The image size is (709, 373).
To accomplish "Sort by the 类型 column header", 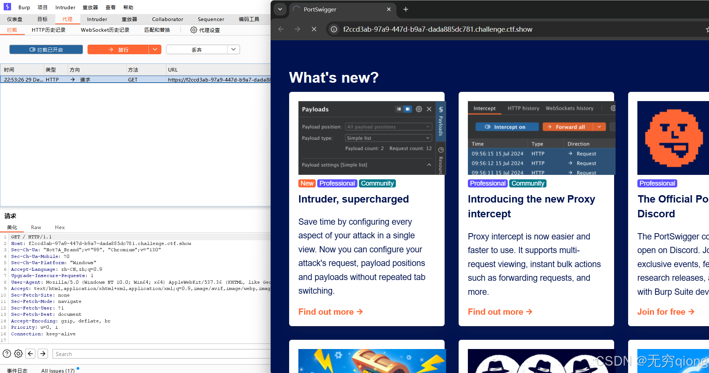I will click(56, 70).
